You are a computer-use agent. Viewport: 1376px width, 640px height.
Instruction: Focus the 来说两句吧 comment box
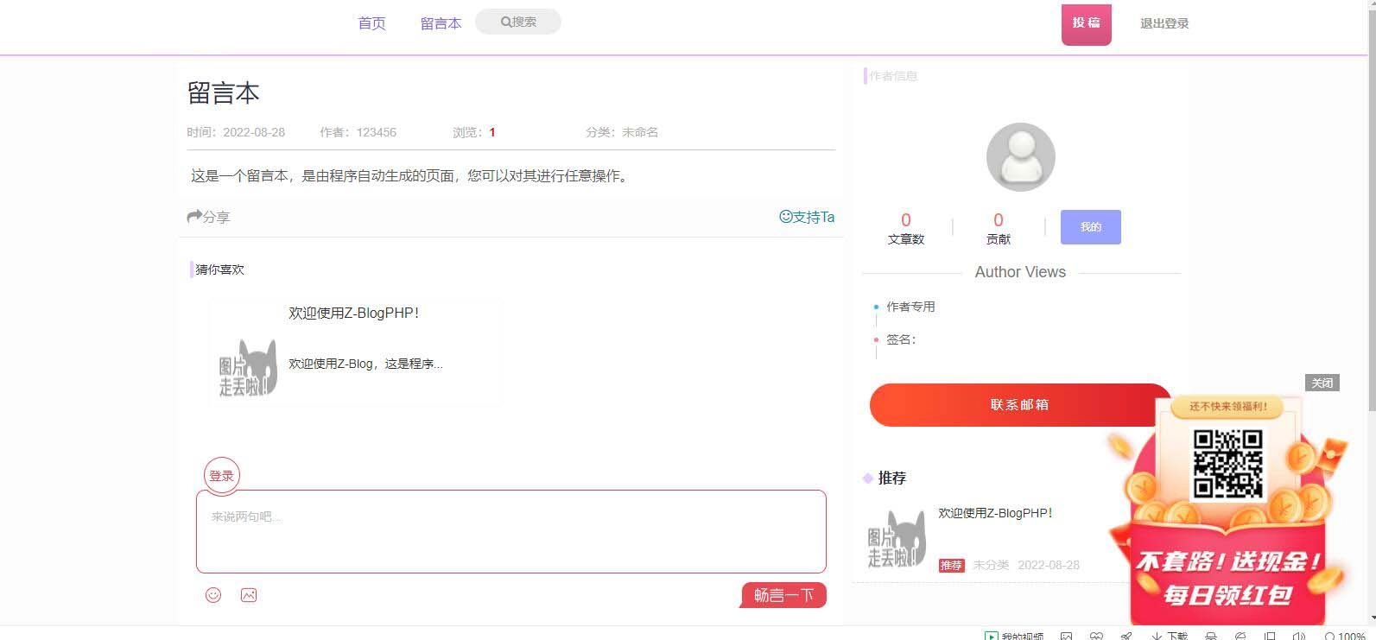(511, 531)
